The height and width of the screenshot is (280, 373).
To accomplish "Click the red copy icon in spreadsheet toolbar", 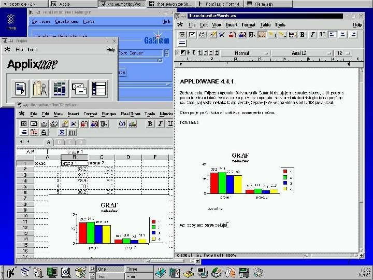I will (84, 124).
